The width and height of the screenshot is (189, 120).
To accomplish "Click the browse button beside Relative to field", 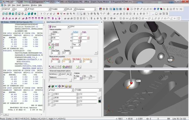I will tap(71, 80).
